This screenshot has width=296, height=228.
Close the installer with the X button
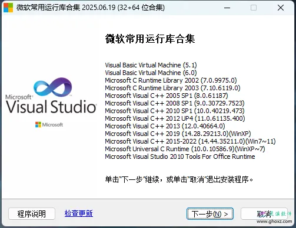point(281,8)
